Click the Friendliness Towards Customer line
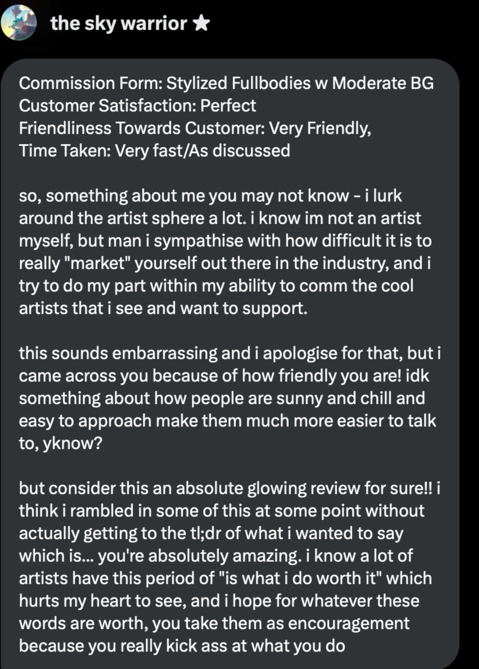The width and height of the screenshot is (479, 669). [x=195, y=128]
